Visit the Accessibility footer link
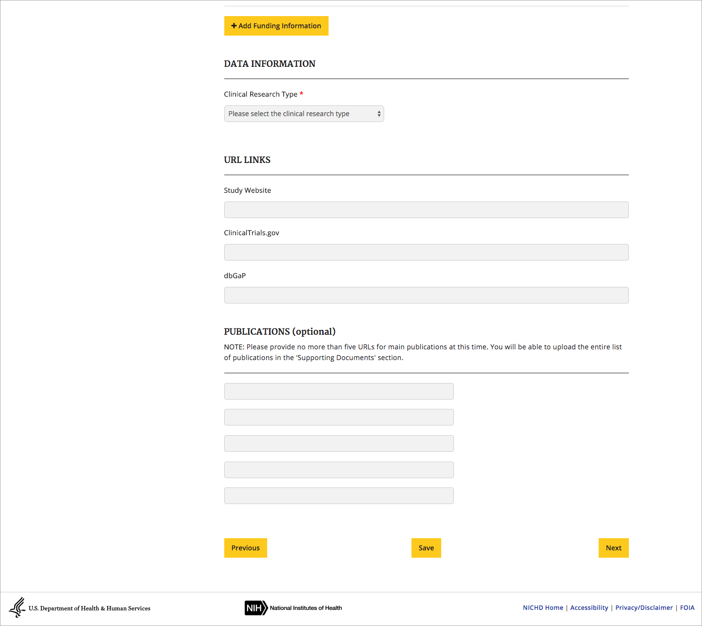Screen dimensions: 702x626 pyautogui.click(x=589, y=607)
